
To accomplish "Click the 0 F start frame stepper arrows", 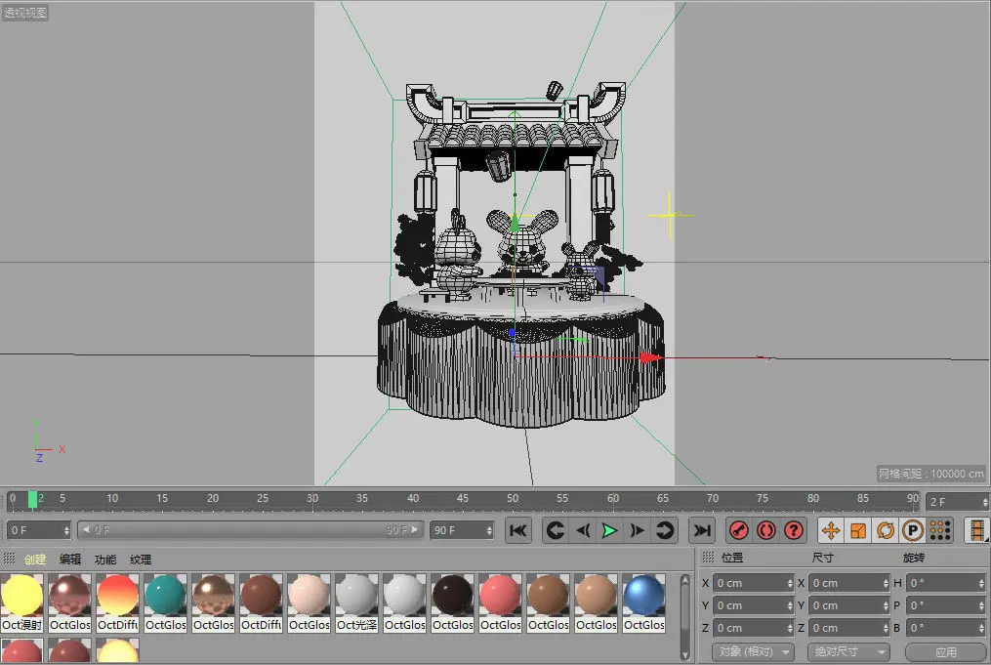I will coord(66,530).
